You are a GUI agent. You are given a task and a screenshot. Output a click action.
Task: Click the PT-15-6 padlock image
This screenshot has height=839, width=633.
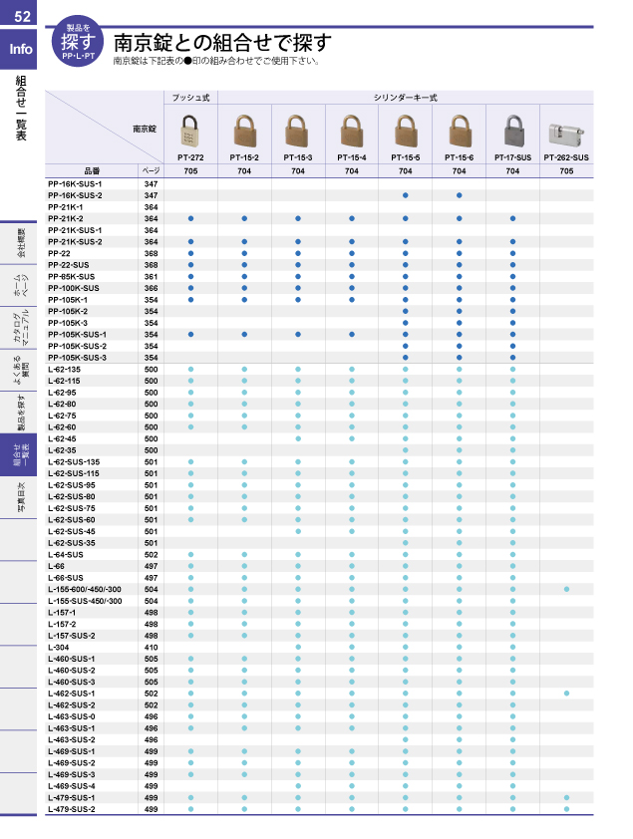point(460,131)
